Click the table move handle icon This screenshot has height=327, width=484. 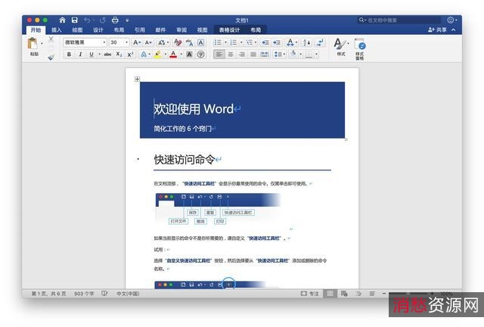point(137,79)
